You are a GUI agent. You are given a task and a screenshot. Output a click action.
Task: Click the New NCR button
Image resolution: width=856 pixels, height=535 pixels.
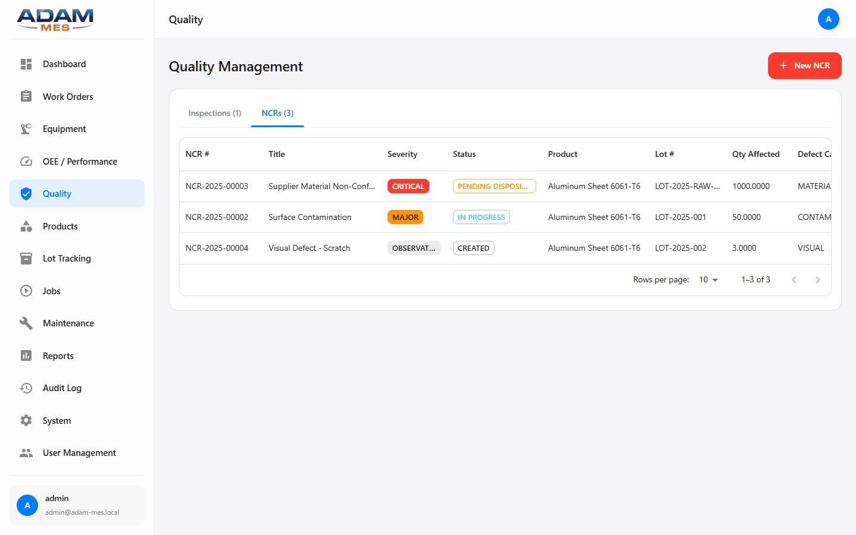coord(804,65)
